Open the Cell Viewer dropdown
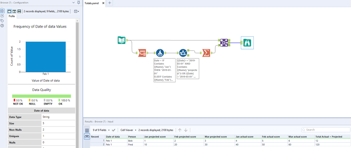This screenshot has width=351, height=148. pos(129,130)
